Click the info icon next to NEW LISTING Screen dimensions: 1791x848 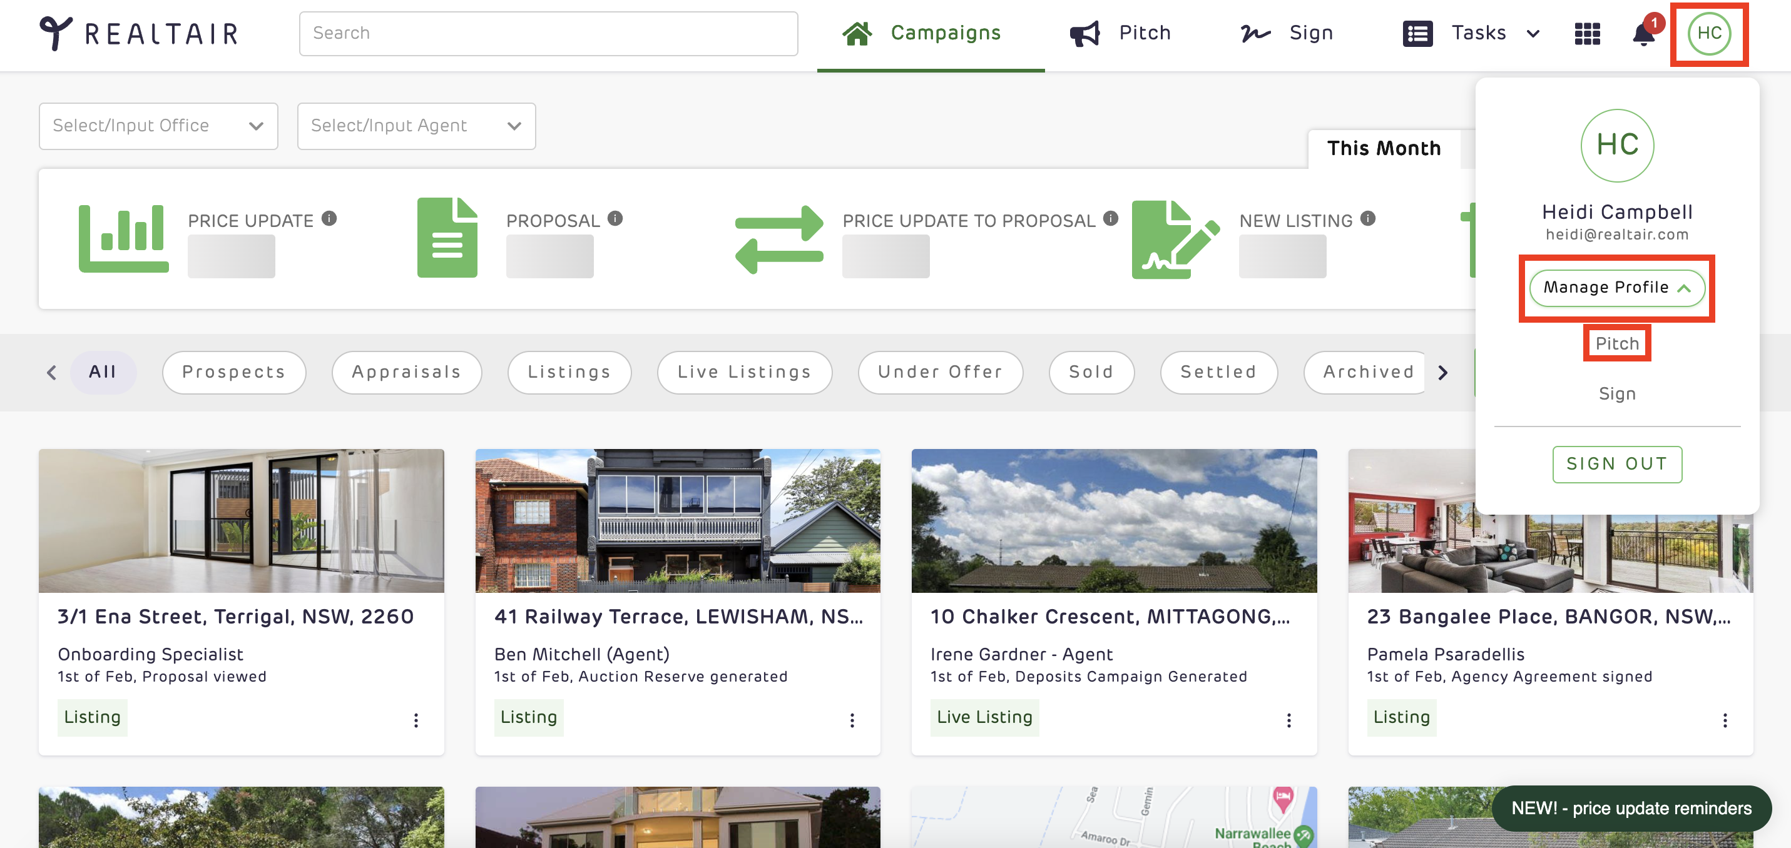1367,219
